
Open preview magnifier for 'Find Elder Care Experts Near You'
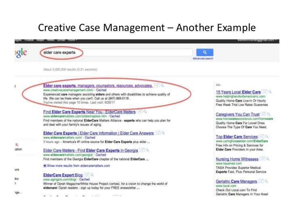pos(145,112)
